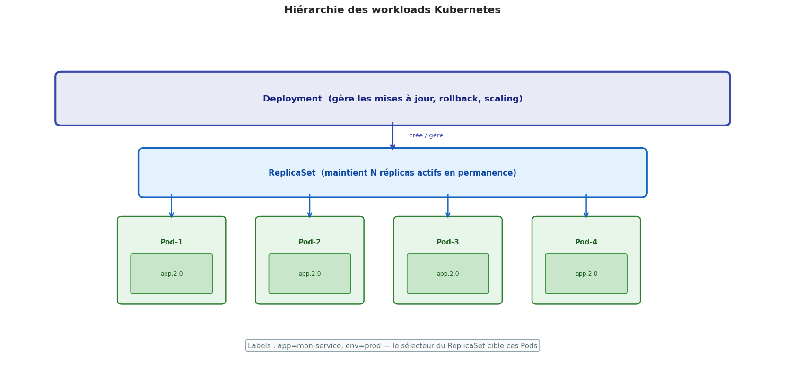Select the Pod-1 title label
This screenshot has height=387, width=785.
pyautogui.click(x=172, y=242)
